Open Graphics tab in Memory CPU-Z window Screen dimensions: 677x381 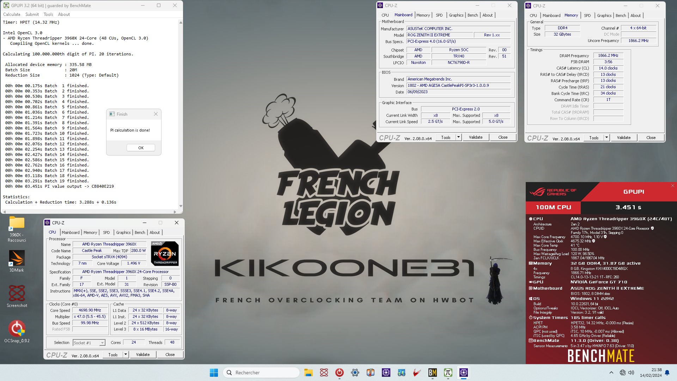pos(604,16)
